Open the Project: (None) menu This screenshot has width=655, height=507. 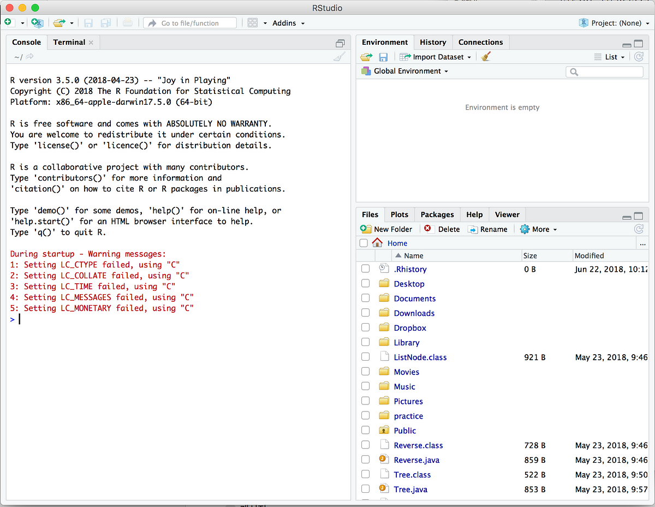pyautogui.click(x=614, y=23)
